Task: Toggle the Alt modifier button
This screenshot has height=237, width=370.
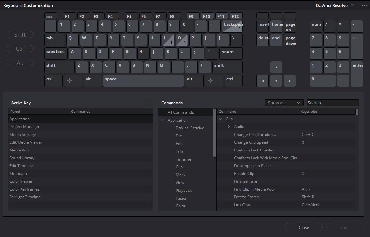Action: [x=20, y=62]
